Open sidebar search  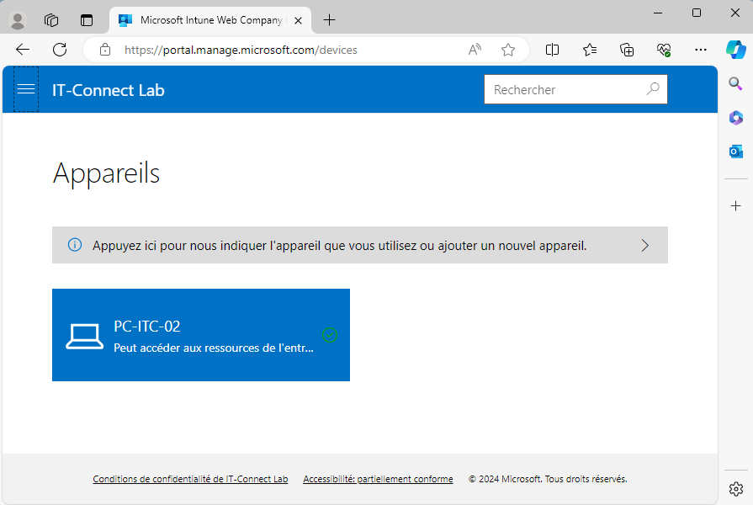pyautogui.click(x=736, y=83)
